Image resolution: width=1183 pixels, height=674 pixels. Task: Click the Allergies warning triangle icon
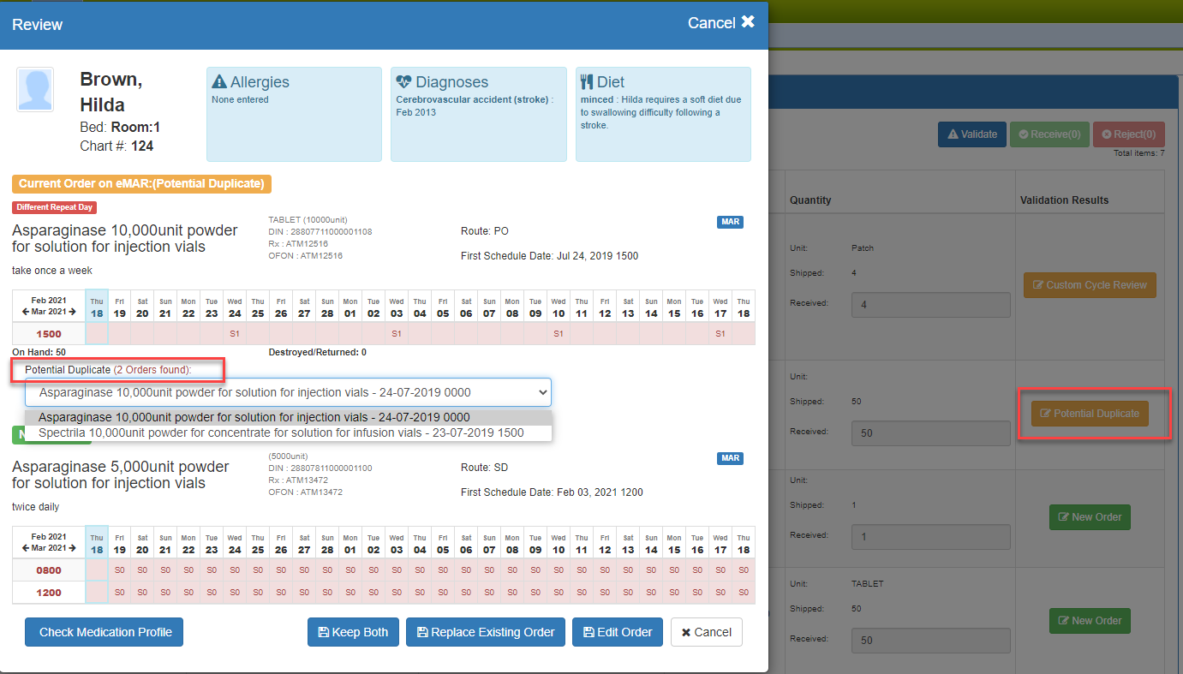click(x=219, y=82)
